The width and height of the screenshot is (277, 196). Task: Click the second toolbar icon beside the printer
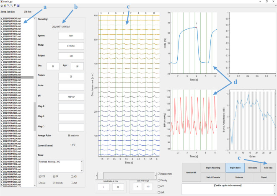[5, 5]
